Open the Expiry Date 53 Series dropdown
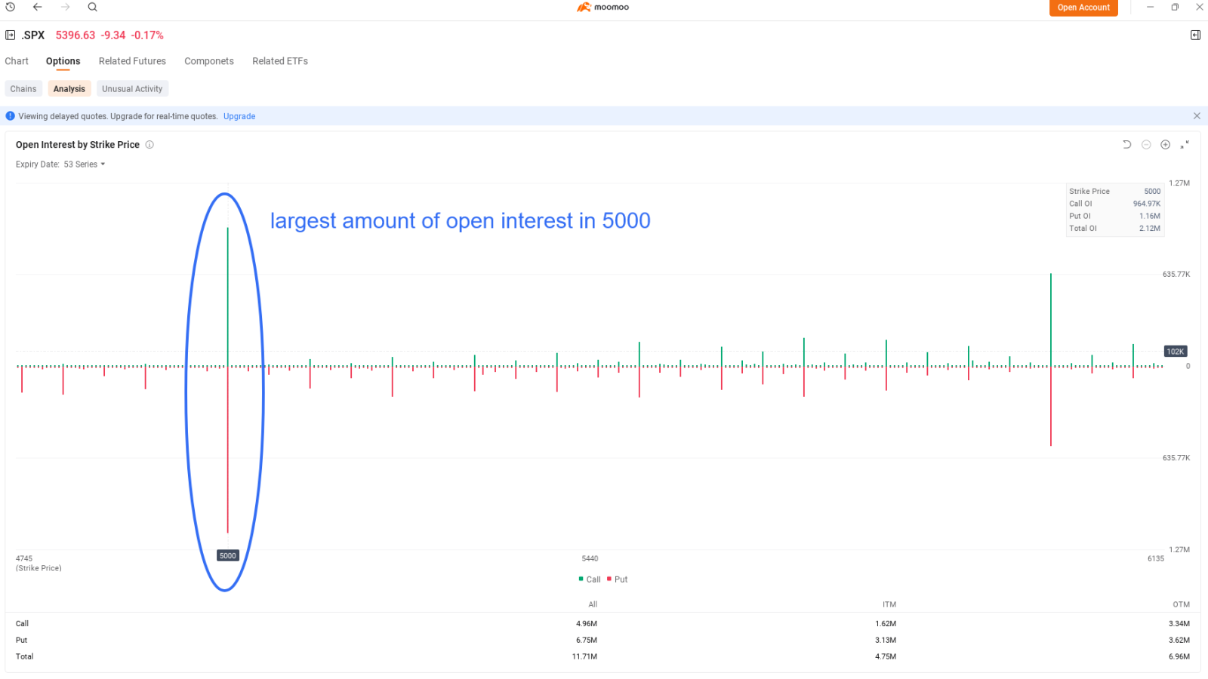Image resolution: width=1208 pixels, height=679 pixels. click(x=85, y=164)
